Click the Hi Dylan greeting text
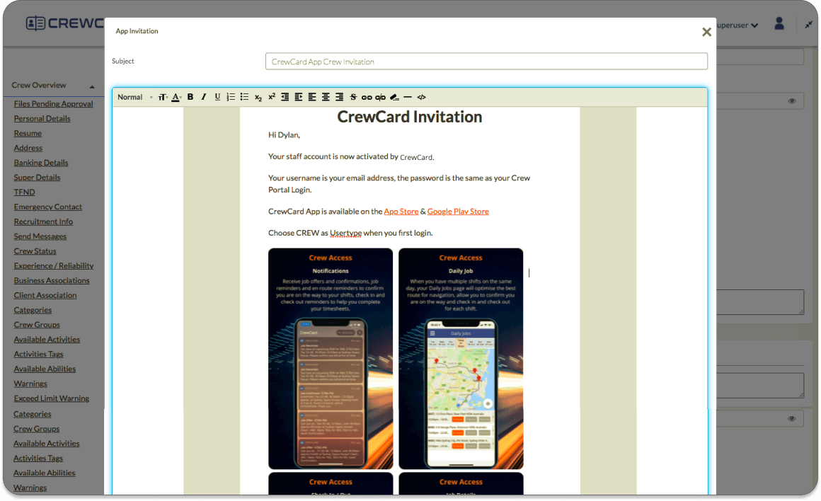The image size is (821, 501). (284, 135)
